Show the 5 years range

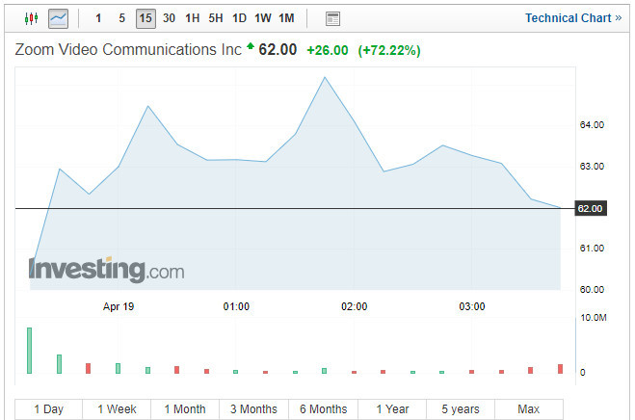[461, 409]
